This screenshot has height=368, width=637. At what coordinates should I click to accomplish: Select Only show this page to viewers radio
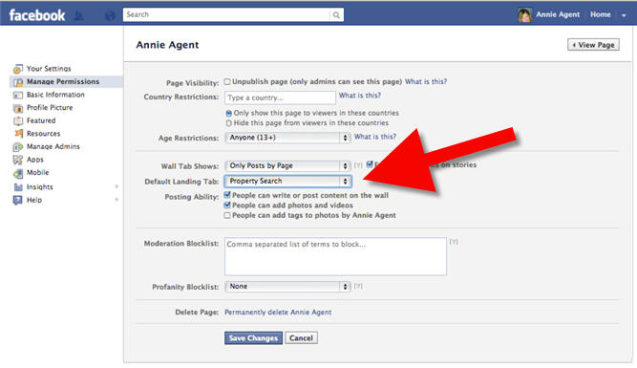pyautogui.click(x=228, y=114)
